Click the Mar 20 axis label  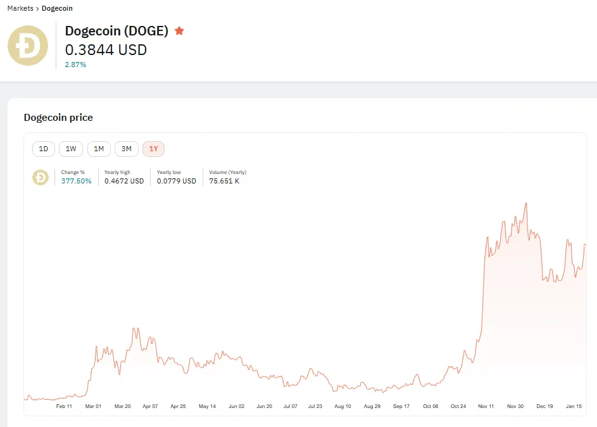[123, 407]
